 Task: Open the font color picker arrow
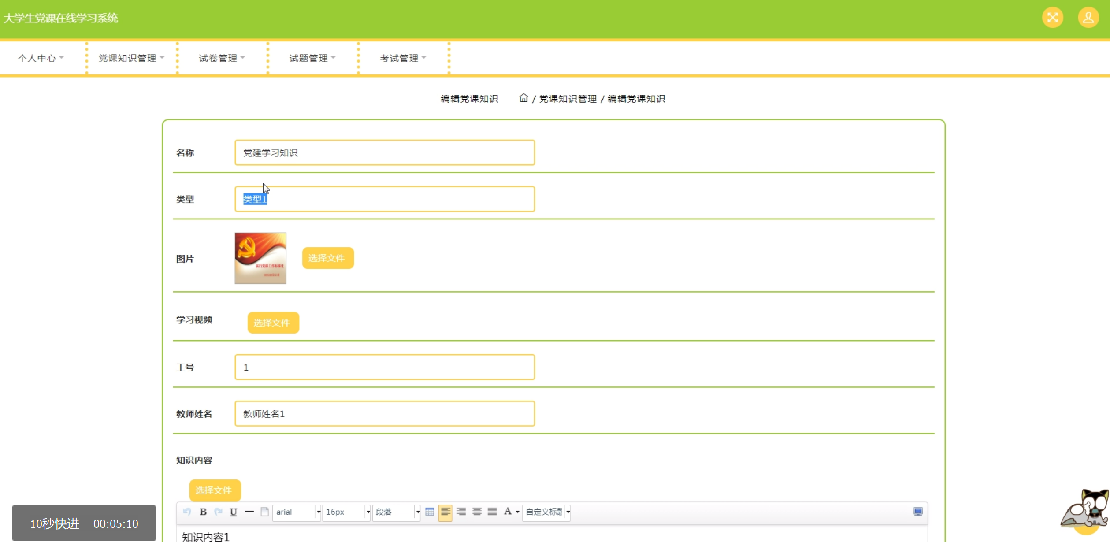coord(517,512)
